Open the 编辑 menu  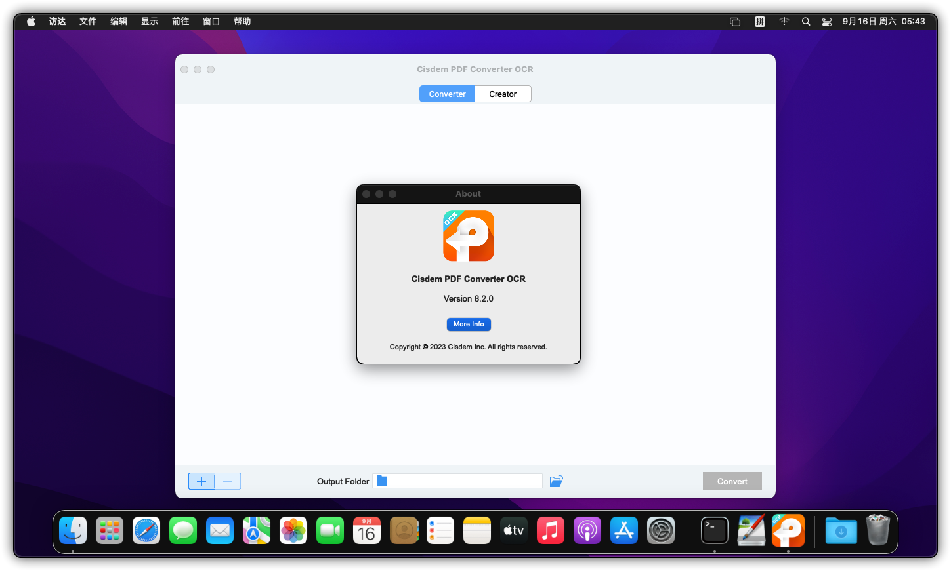pyautogui.click(x=119, y=21)
